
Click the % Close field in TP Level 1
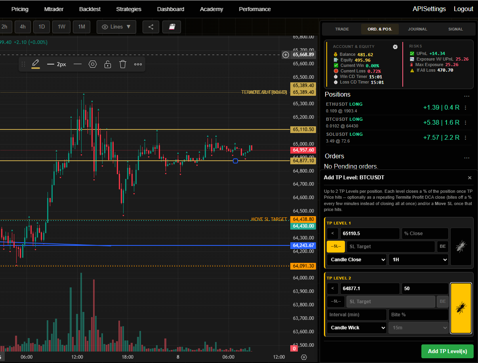tap(425, 234)
